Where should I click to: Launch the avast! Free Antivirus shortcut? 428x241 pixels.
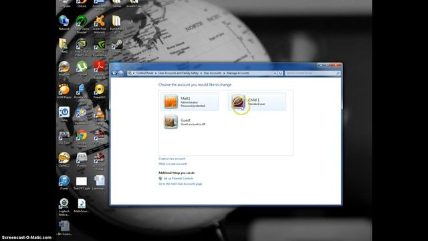click(100, 24)
